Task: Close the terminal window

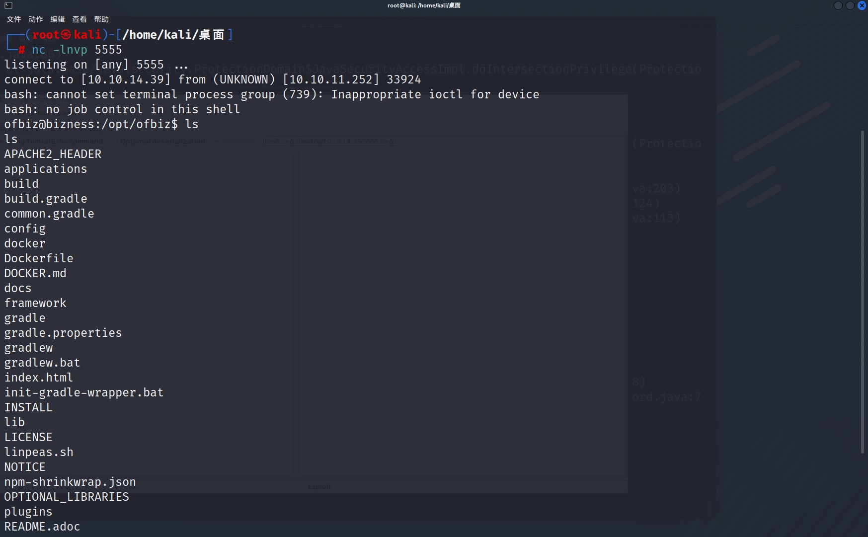Action: pos(862,5)
